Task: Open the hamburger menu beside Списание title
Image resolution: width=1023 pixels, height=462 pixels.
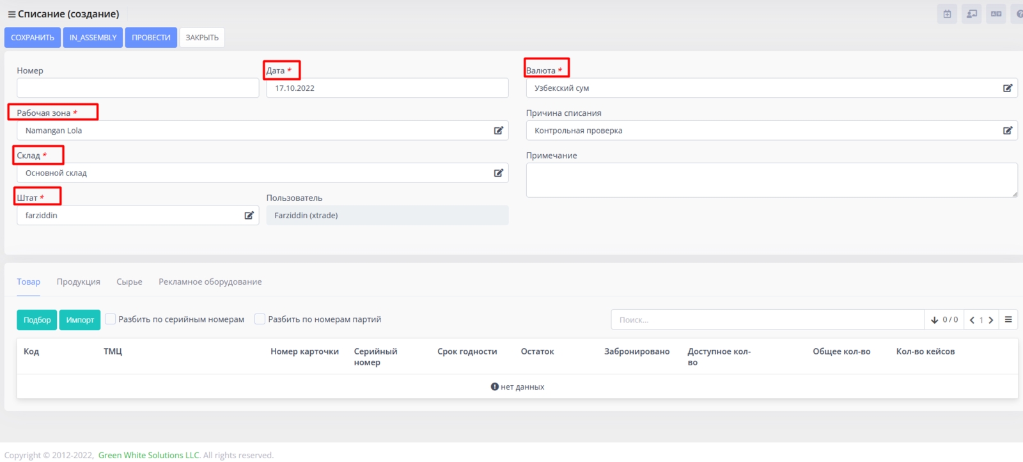Action: click(x=12, y=14)
